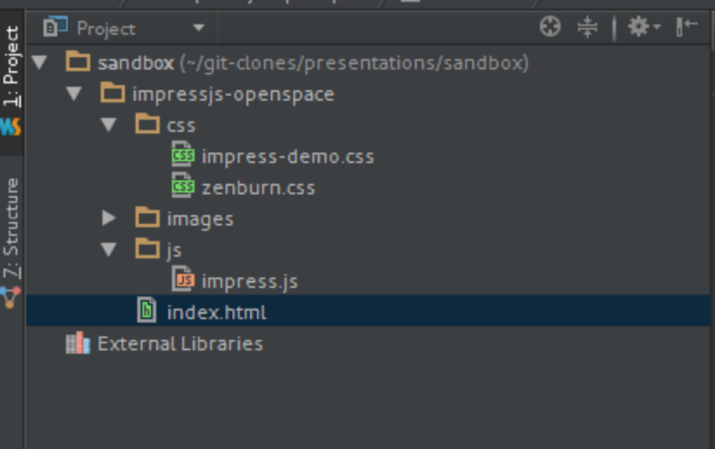Image resolution: width=715 pixels, height=449 pixels.
Task: Collapse the css folder arrow
Action: 109,125
